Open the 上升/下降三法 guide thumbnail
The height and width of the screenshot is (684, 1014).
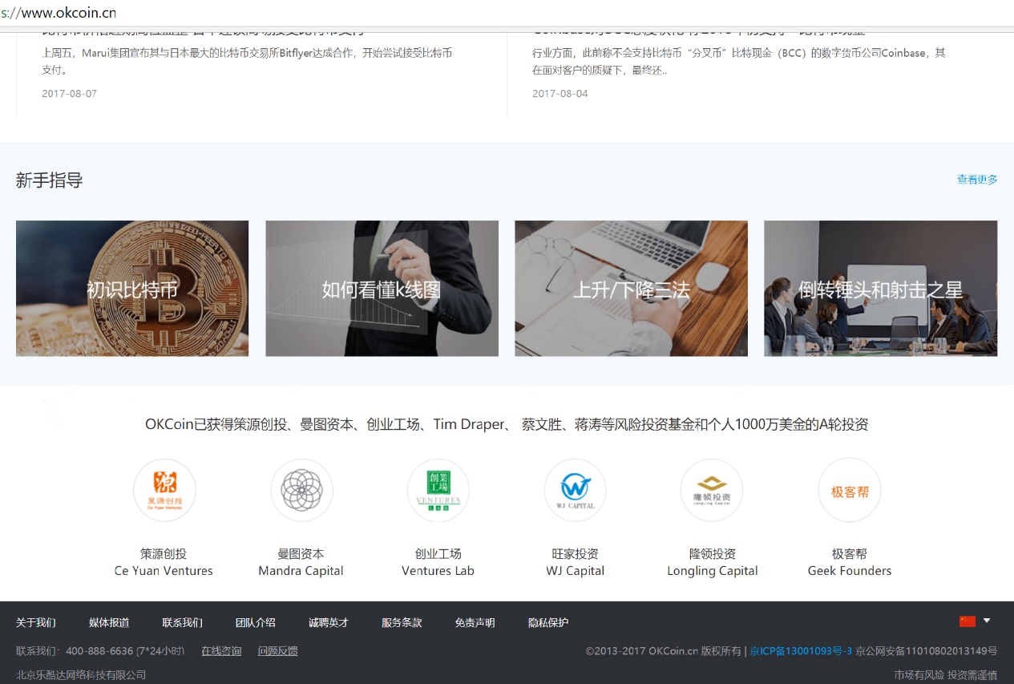631,289
